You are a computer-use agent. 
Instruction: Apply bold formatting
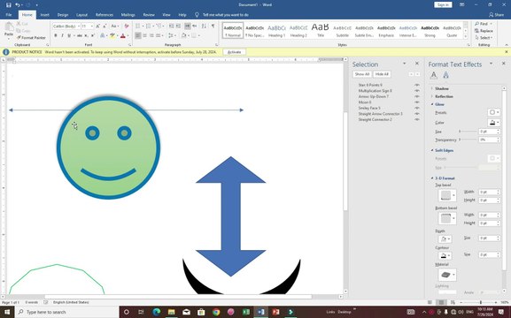pyautogui.click(x=56, y=35)
